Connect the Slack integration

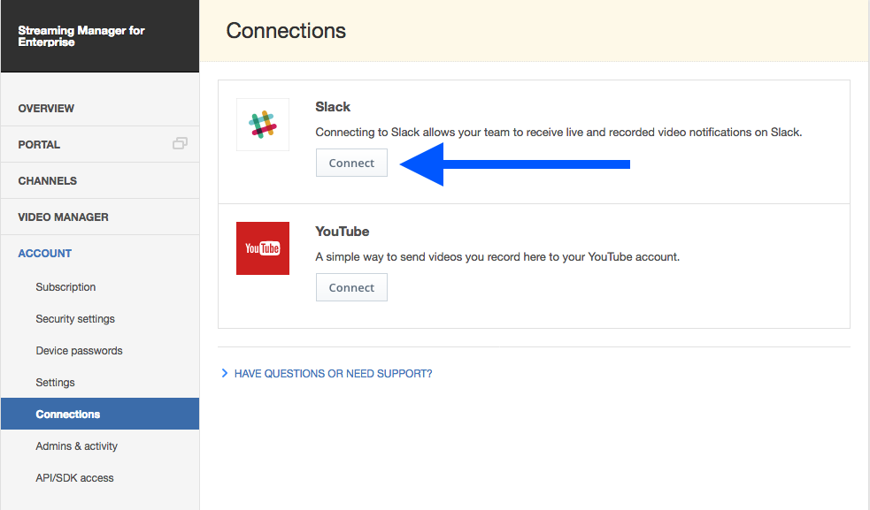[x=351, y=163]
